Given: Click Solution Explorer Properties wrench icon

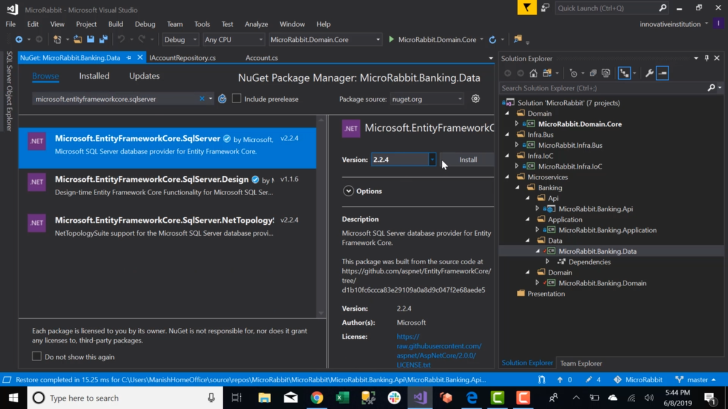Looking at the screenshot, I should point(649,73).
